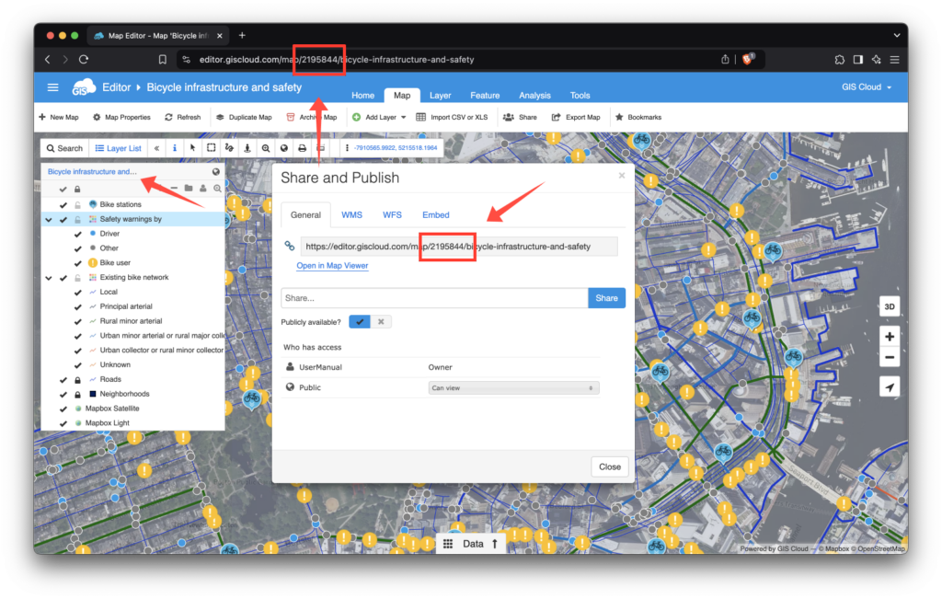Switch the map to 3D view
The image size is (942, 599).
point(889,305)
